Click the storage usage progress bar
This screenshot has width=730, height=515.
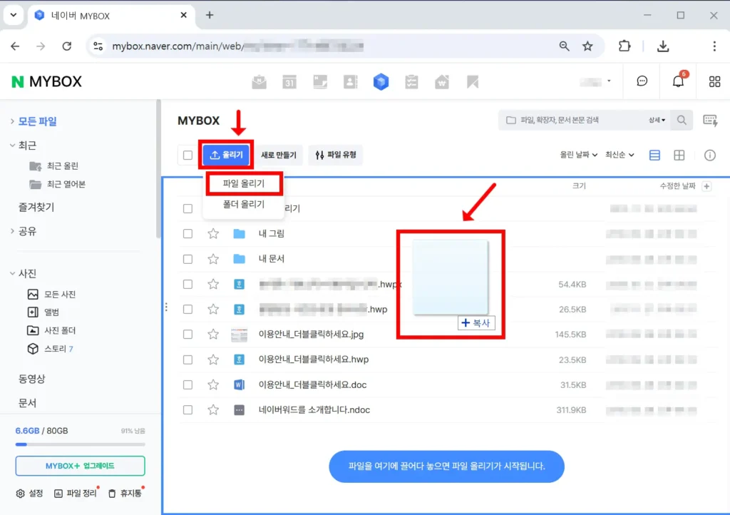pyautogui.click(x=80, y=444)
